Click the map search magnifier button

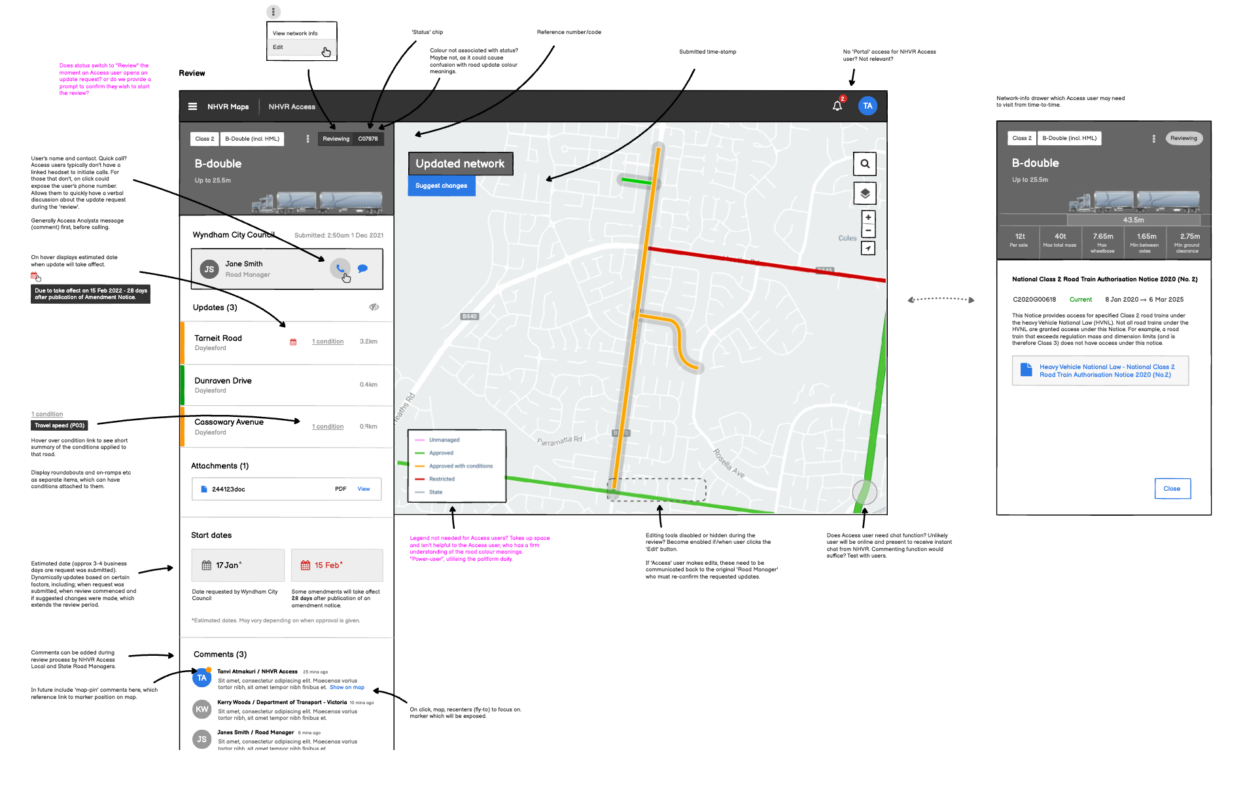point(865,164)
